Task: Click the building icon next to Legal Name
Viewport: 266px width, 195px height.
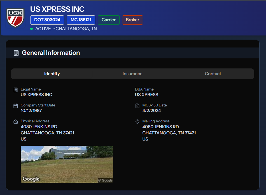Action: point(16,90)
